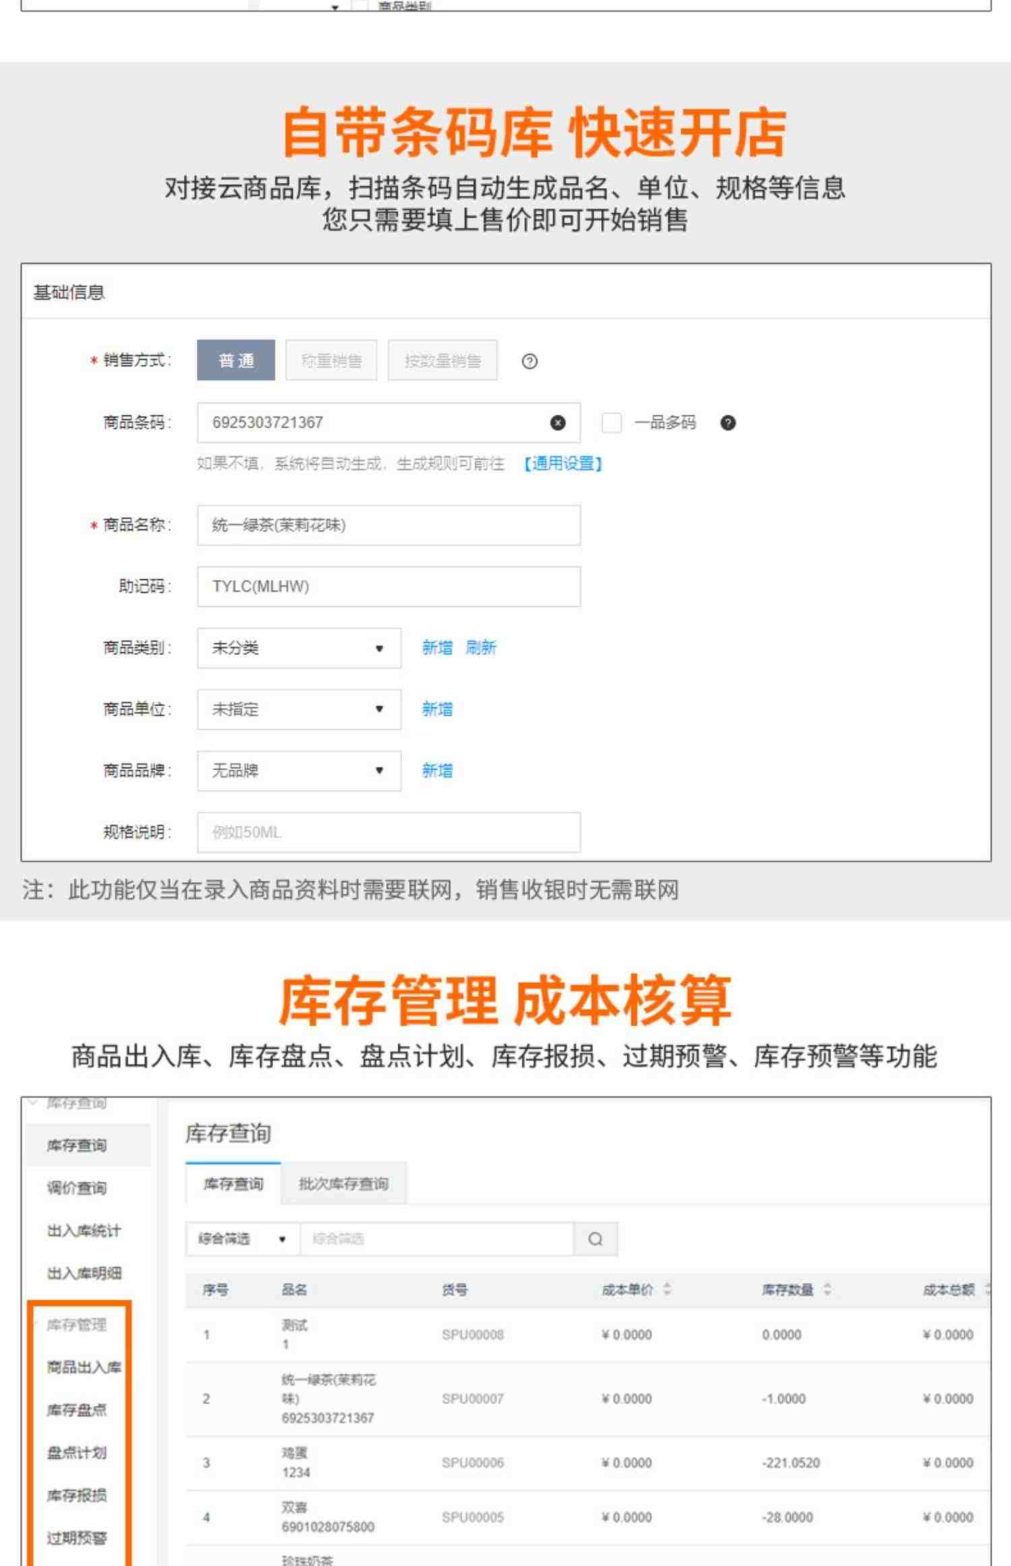Click item number SPU00007
This screenshot has height=1566, width=1011.
472,1399
